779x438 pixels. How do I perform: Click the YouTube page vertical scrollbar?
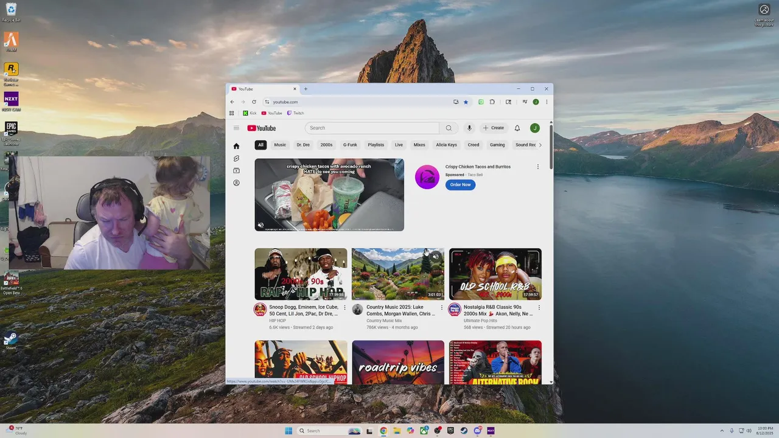(551, 146)
